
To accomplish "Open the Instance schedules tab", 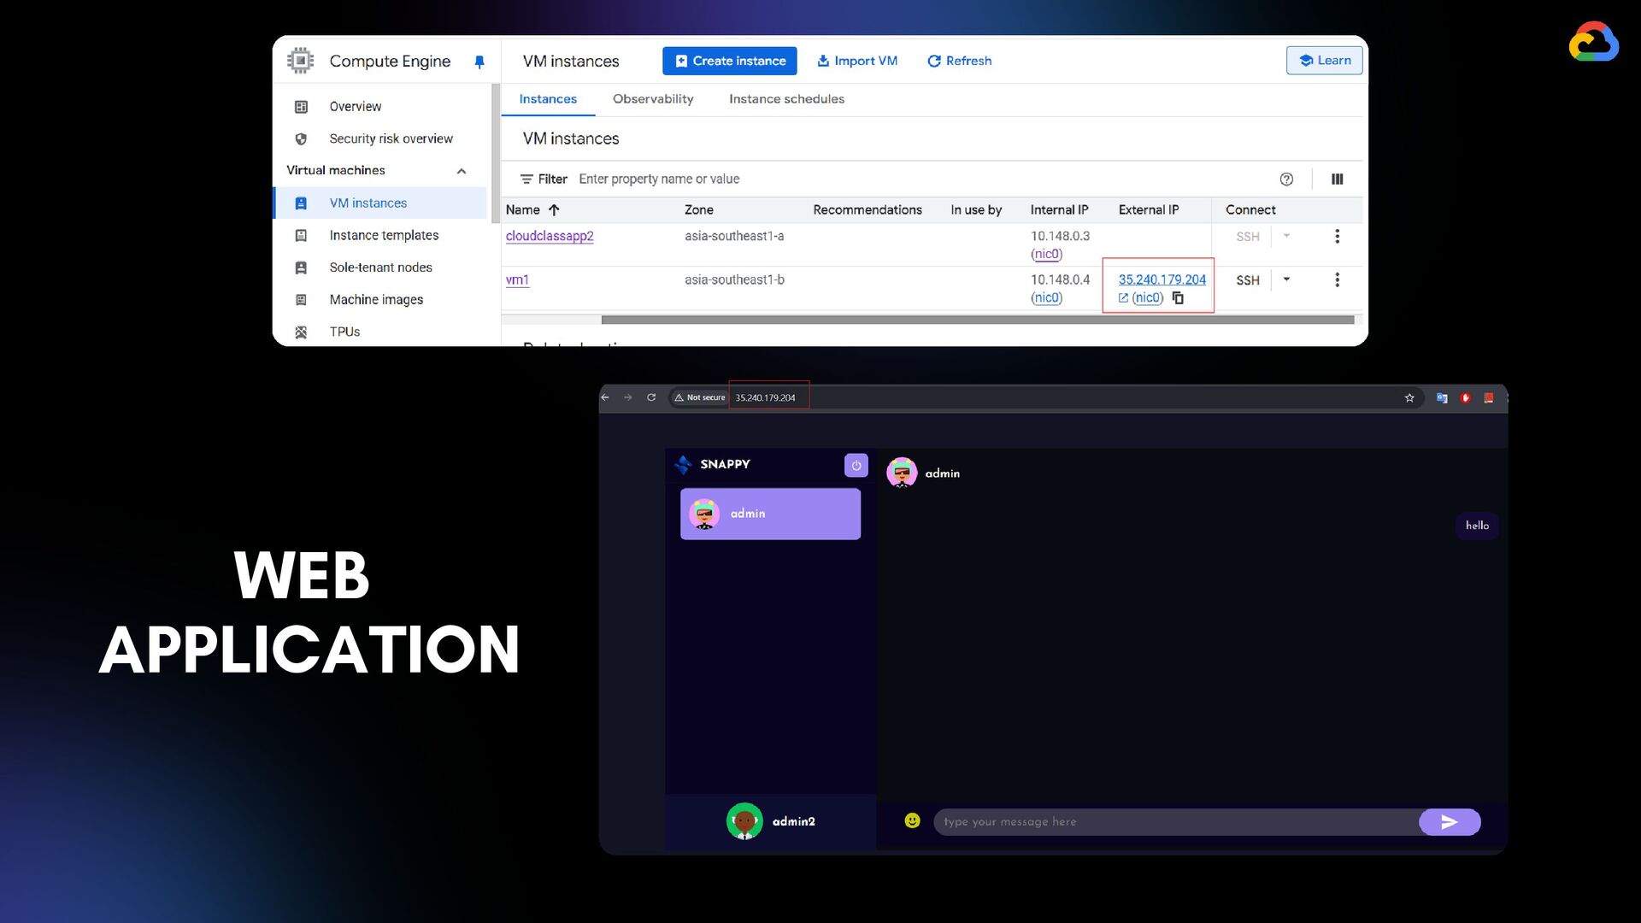I will click(x=785, y=99).
